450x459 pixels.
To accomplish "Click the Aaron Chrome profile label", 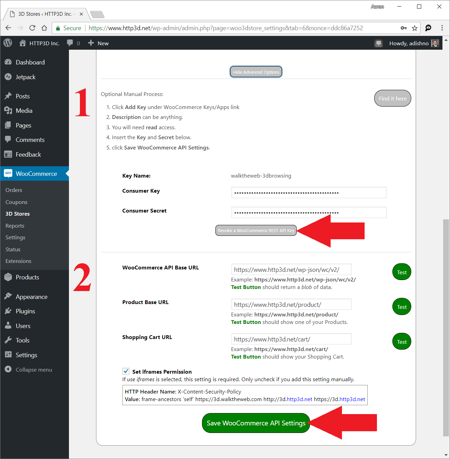I will (x=377, y=7).
